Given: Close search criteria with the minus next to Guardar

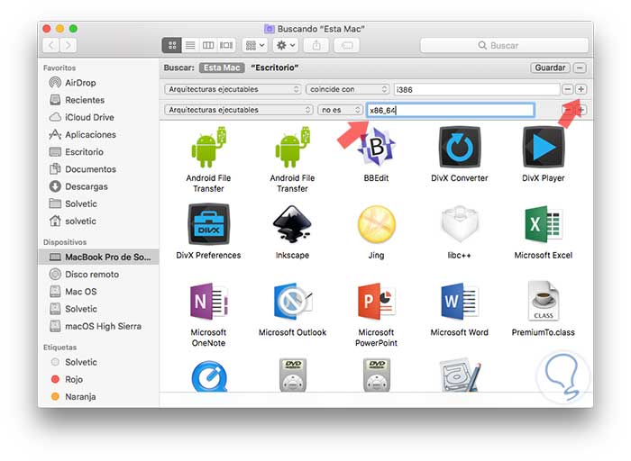Looking at the screenshot, I should pyautogui.click(x=580, y=68).
